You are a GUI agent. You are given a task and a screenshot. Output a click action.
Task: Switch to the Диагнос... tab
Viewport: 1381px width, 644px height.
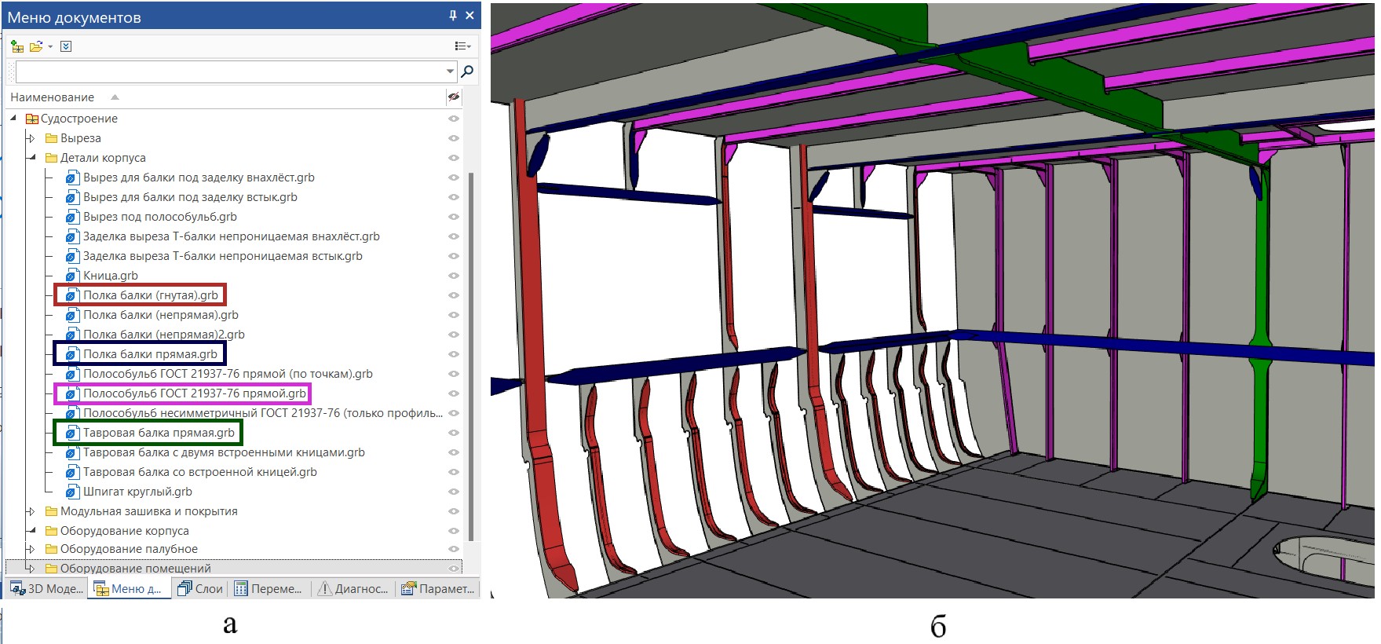(353, 588)
